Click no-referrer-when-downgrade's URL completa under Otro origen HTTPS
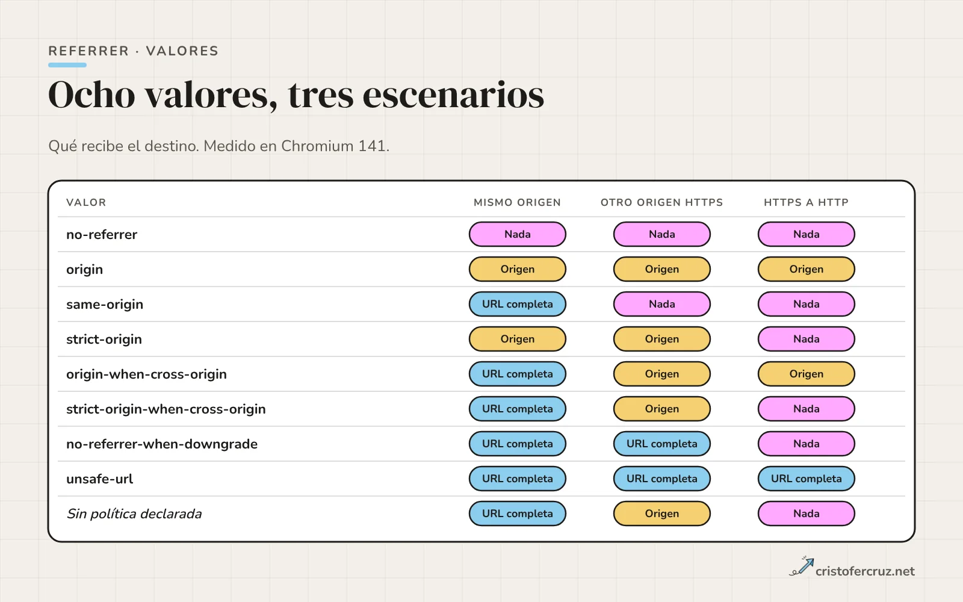This screenshot has height=602, width=963. click(x=662, y=444)
